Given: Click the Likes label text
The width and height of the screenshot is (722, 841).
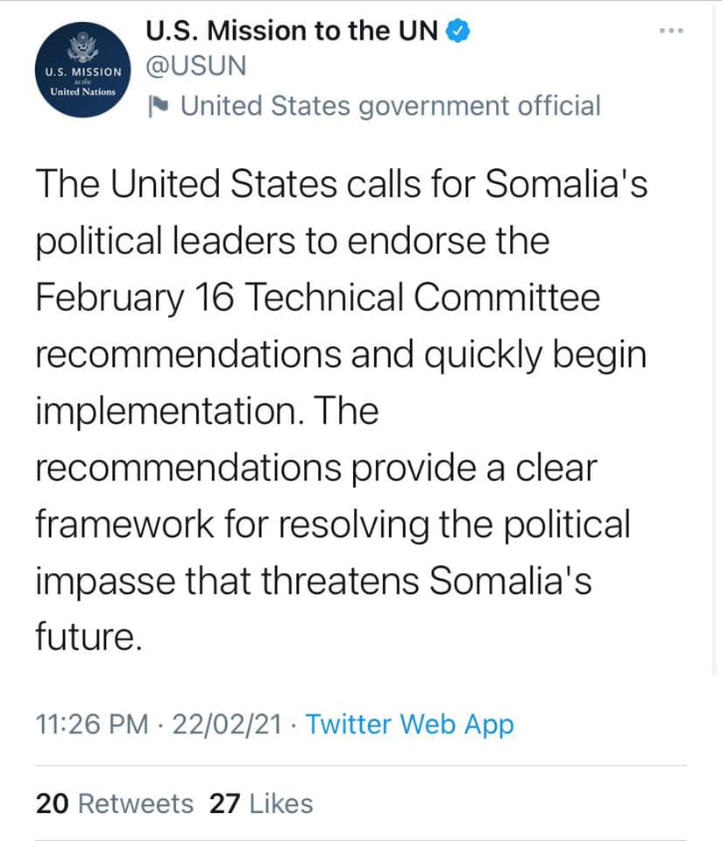Looking at the screenshot, I should 281,803.
